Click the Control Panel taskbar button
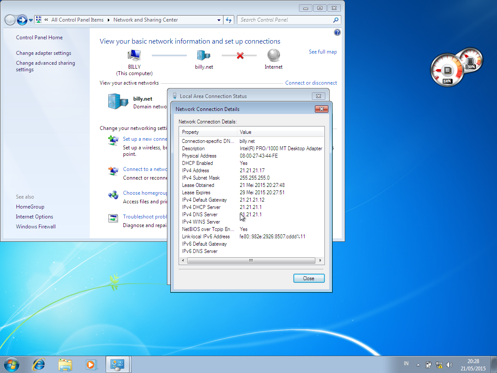This screenshot has height=373, width=497. 117,364
